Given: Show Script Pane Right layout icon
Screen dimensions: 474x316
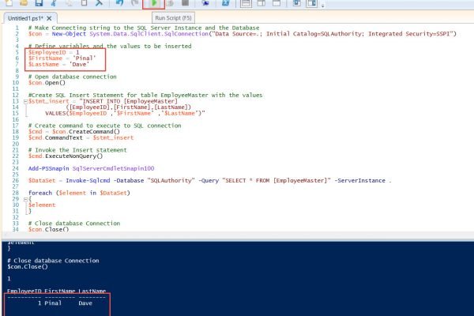Looking at the screenshot, I should (x=261, y=3).
